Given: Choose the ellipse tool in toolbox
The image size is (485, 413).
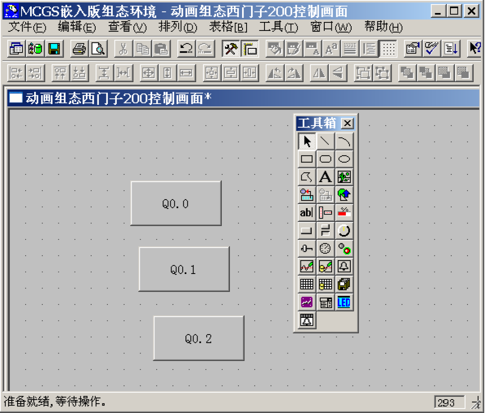Looking at the screenshot, I should pos(344,159).
